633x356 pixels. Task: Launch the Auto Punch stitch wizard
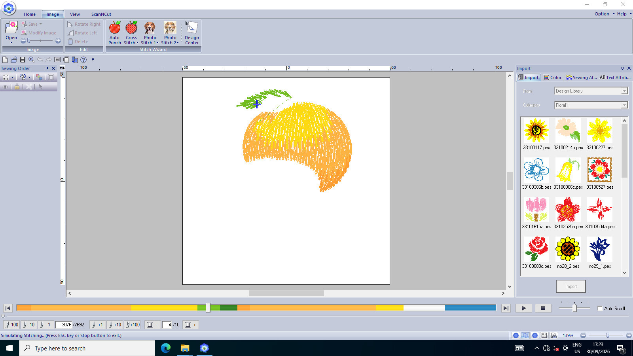(x=114, y=33)
